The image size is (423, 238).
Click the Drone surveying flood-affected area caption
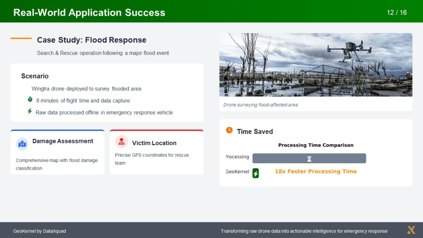point(260,105)
